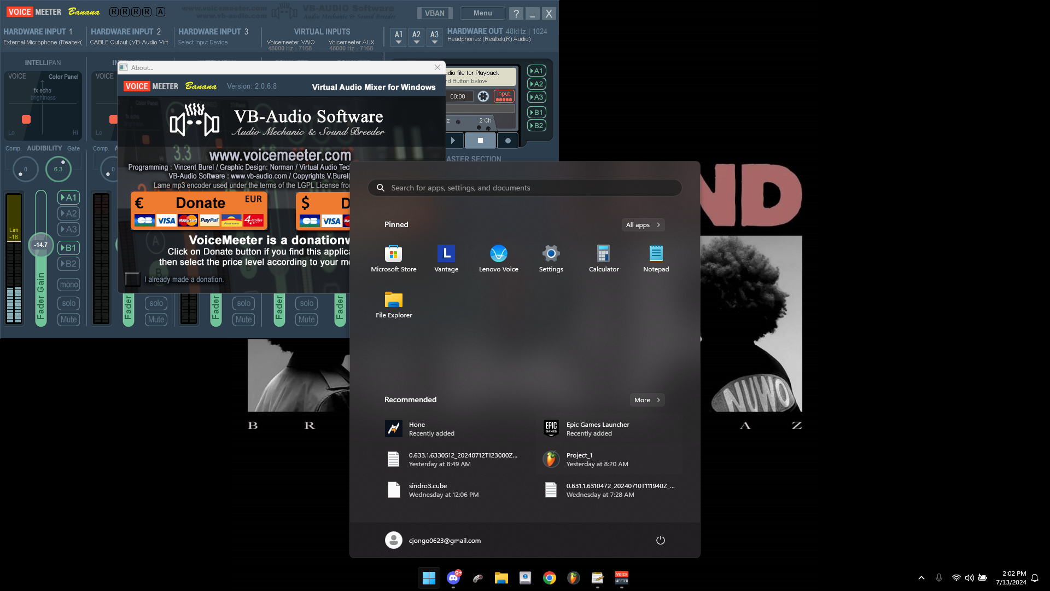Open the notification bell in system tray
The width and height of the screenshot is (1050, 591).
point(1035,578)
